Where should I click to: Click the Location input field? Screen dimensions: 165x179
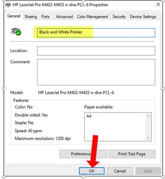click(96, 51)
